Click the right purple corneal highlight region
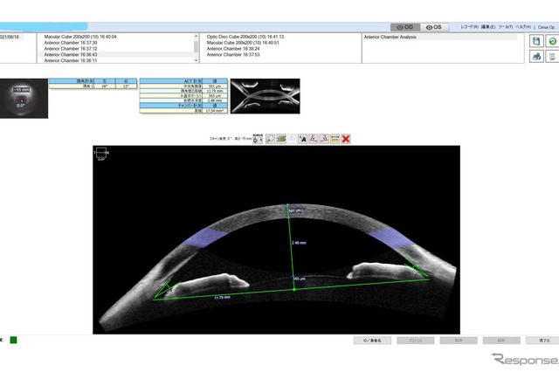Image resolution: width=559 pixels, height=372 pixels. coord(392,238)
